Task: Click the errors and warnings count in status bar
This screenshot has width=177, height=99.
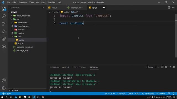Action: pyautogui.click(x=7, y=94)
